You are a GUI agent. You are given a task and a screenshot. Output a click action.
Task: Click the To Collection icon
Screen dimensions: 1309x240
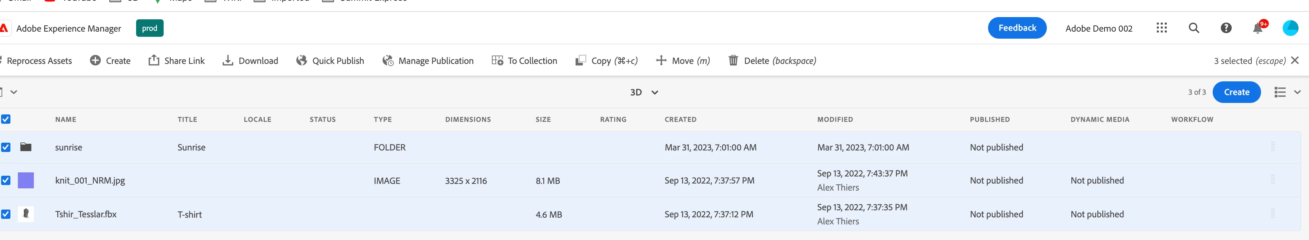point(497,61)
